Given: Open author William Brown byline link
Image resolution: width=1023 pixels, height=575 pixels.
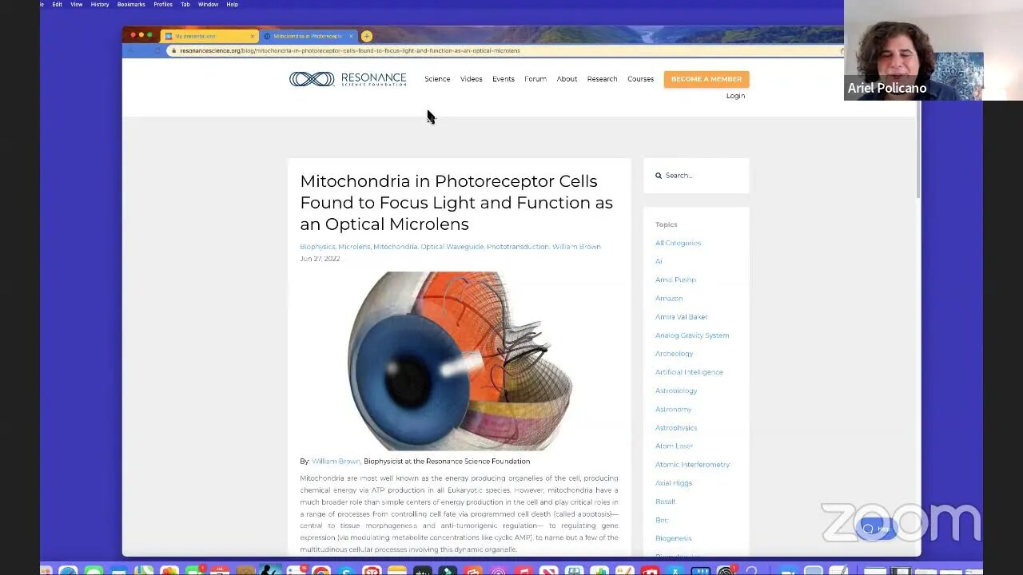Looking at the screenshot, I should tap(336, 462).
